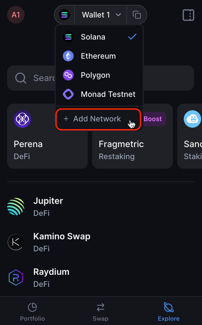The height and width of the screenshot is (325, 202).
Task: Click the Boost badge on Fragmetric
Action: pyautogui.click(x=153, y=119)
